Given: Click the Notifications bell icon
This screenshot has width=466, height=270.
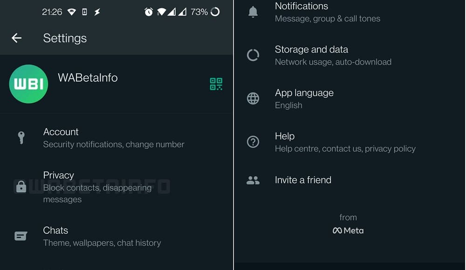Looking at the screenshot, I should [253, 12].
